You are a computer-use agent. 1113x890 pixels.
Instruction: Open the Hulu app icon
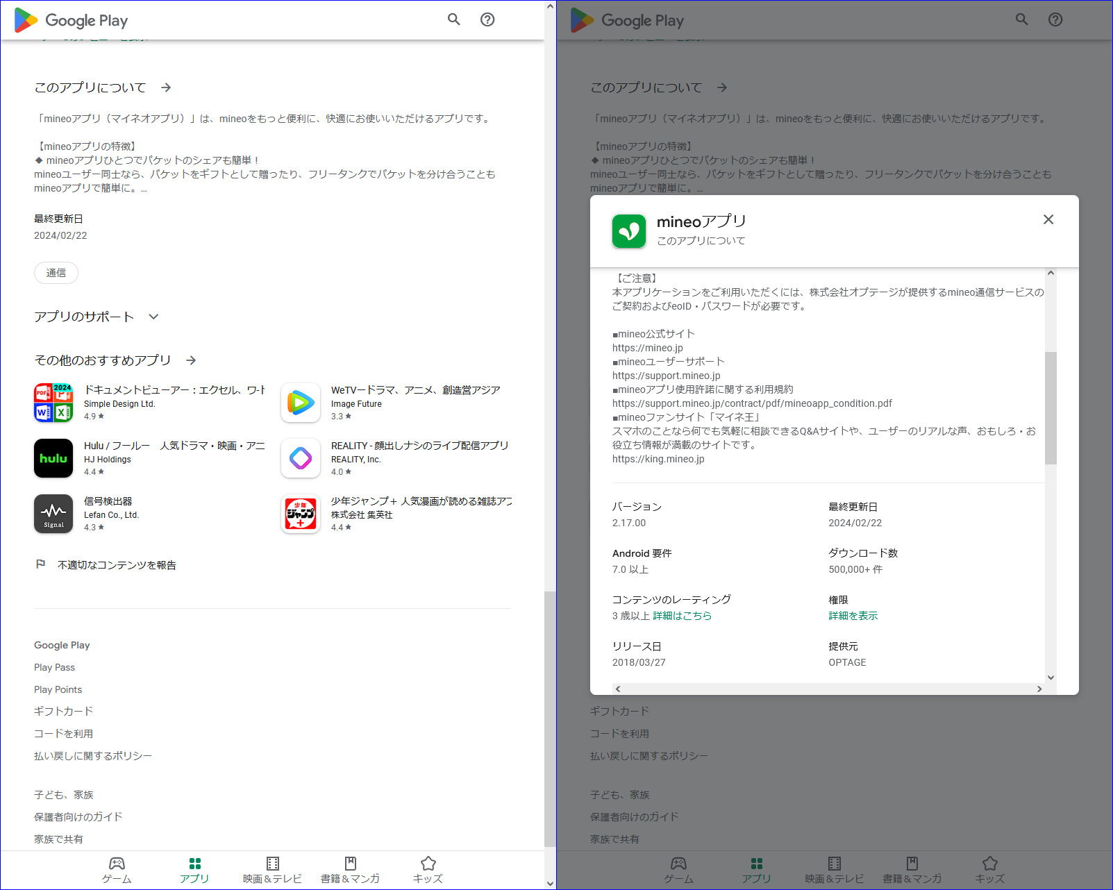[x=53, y=458]
